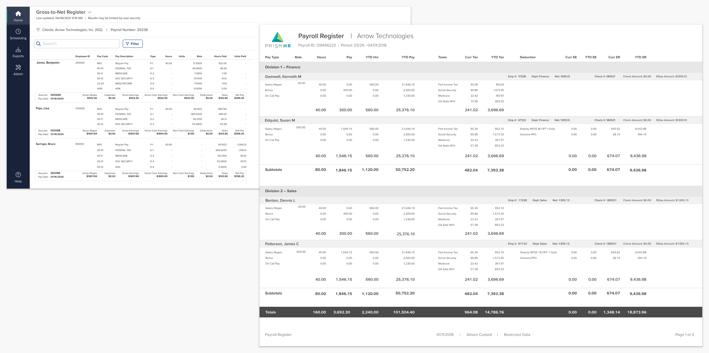The image size is (709, 353).
Task: Select employee row Jones, Benjamin
Action: (x=48, y=63)
